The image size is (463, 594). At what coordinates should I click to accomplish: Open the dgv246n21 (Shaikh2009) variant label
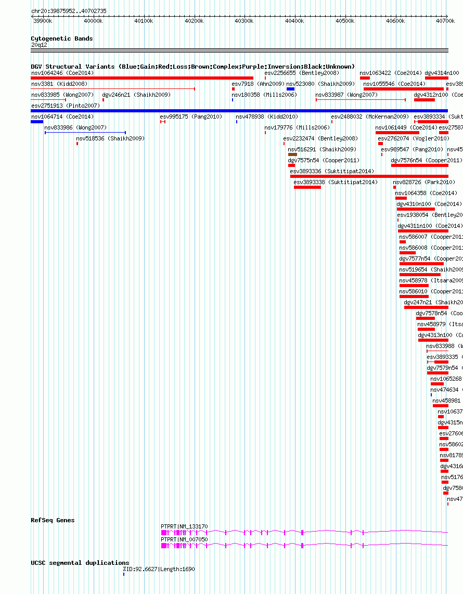(x=136, y=95)
